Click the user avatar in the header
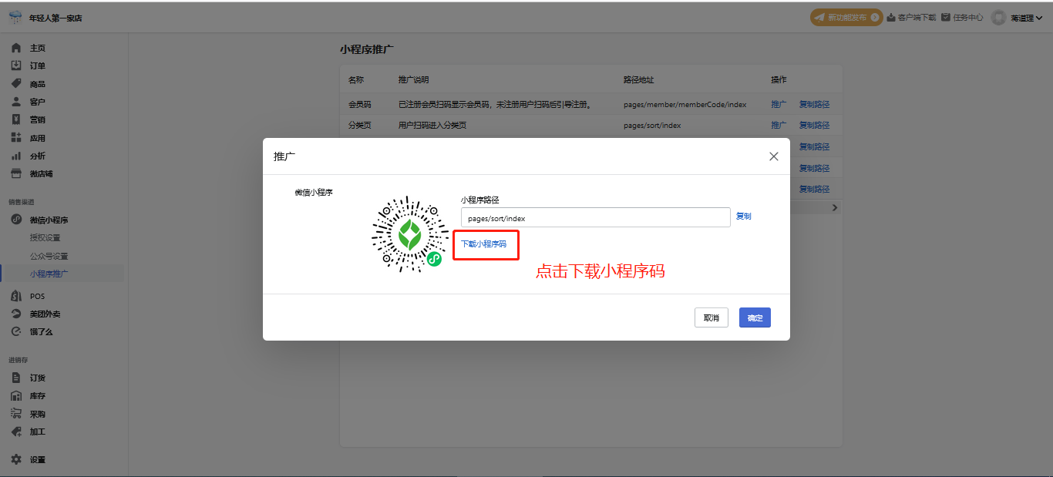 point(999,17)
